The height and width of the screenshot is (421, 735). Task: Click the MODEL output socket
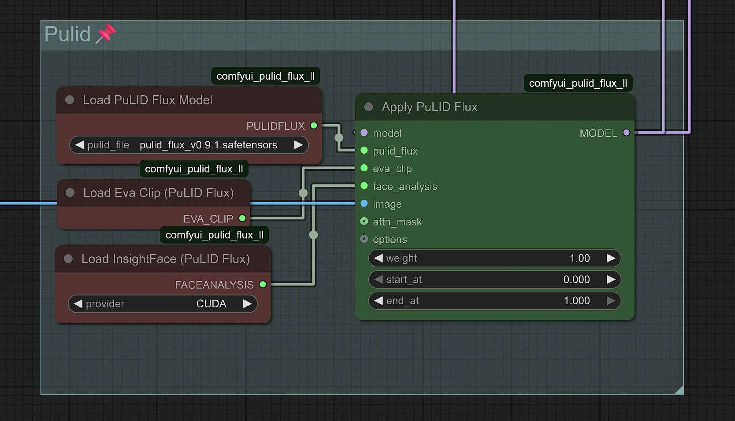pyautogui.click(x=626, y=133)
